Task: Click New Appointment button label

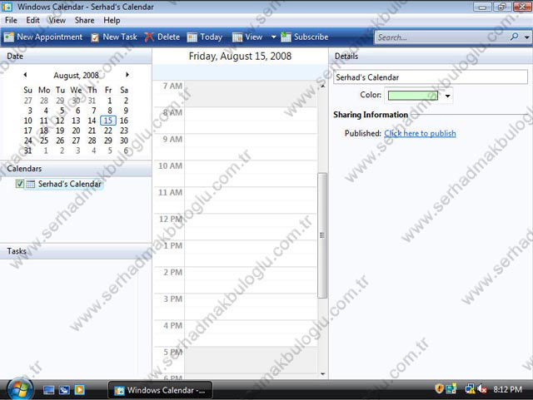Action: 50,37
